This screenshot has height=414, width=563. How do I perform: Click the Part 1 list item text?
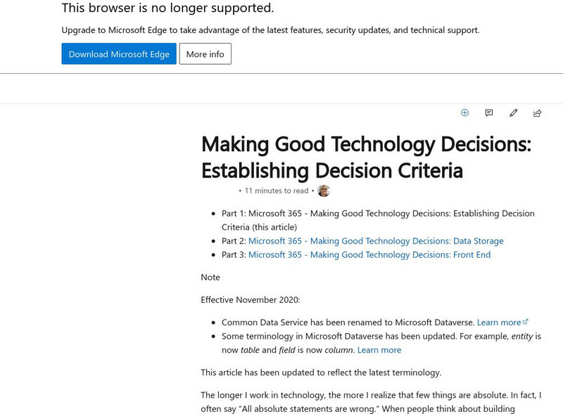tap(378, 220)
